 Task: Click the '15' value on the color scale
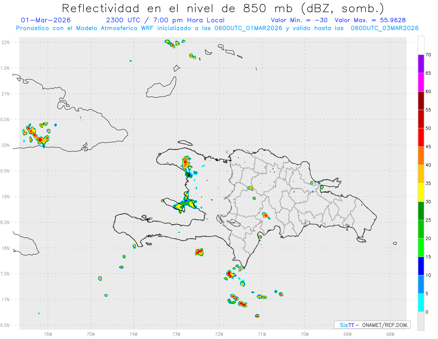click(x=429, y=257)
